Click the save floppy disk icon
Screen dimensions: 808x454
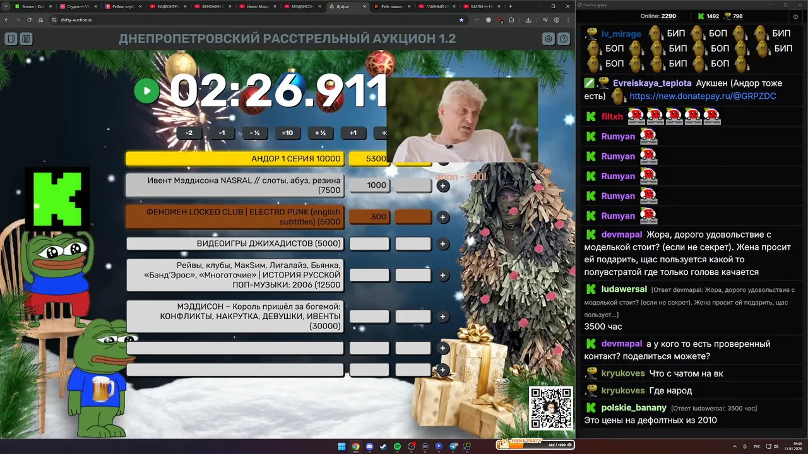click(26, 39)
